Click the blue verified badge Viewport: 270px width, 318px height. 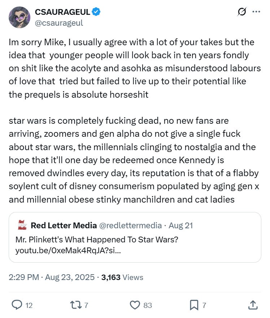pos(96,12)
